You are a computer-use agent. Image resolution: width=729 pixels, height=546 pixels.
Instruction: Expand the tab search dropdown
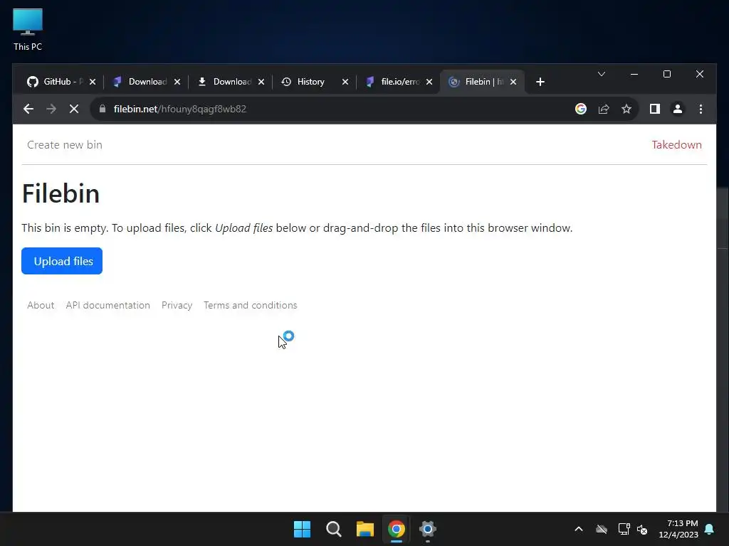601,74
